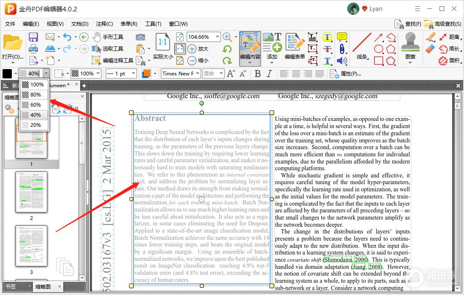Click the black fill color swatch
Screen dimensions: 464x295
tap(8, 74)
